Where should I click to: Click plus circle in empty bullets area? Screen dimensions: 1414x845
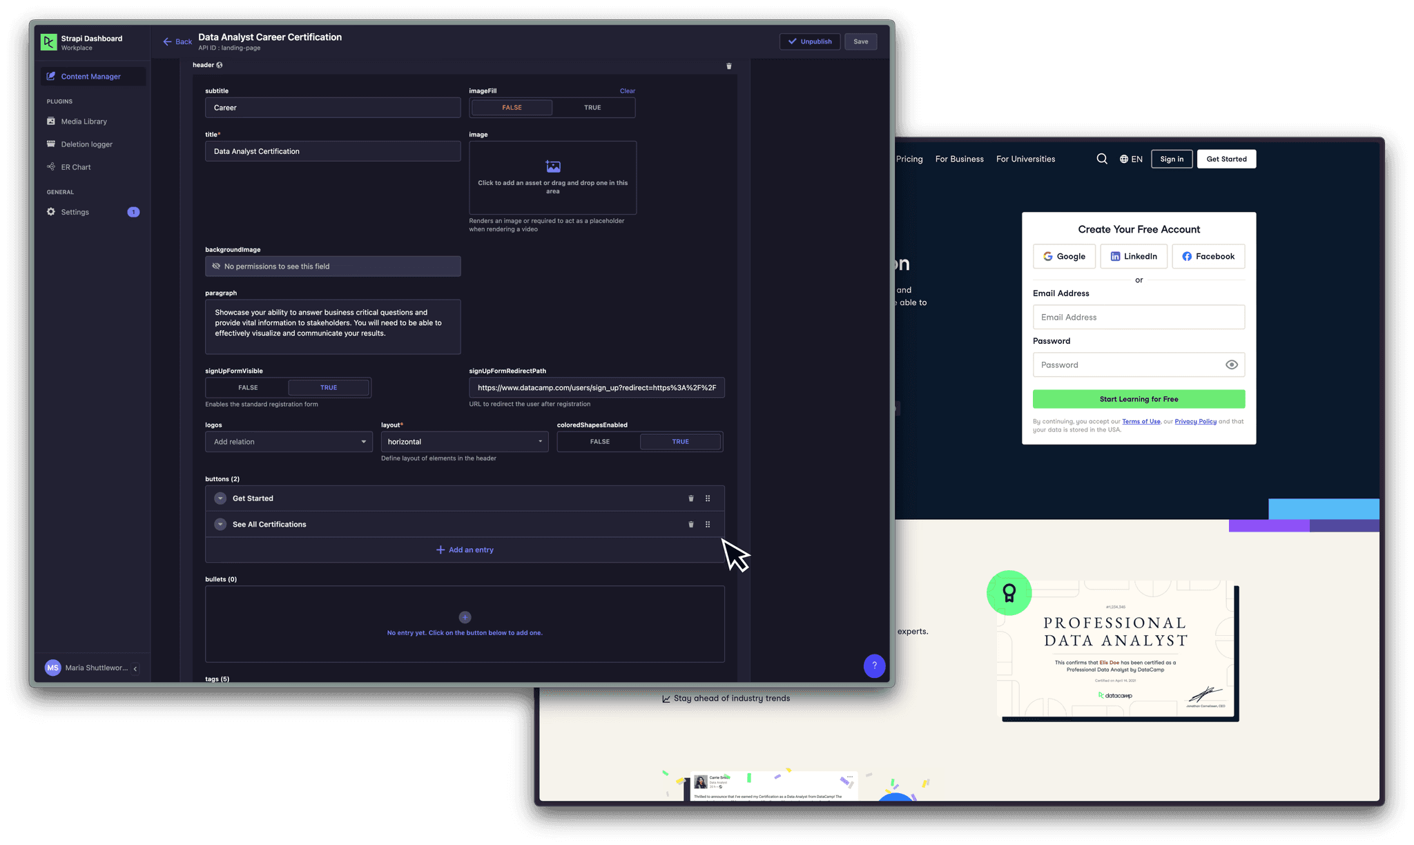(465, 617)
